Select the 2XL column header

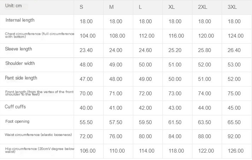pyautogui.click(x=203, y=7)
